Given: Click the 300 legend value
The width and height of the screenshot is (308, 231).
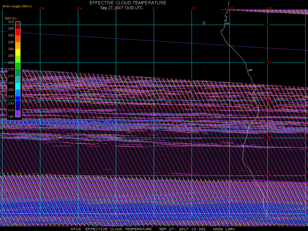Looking at the screenshot, I should [x=11, y=35].
